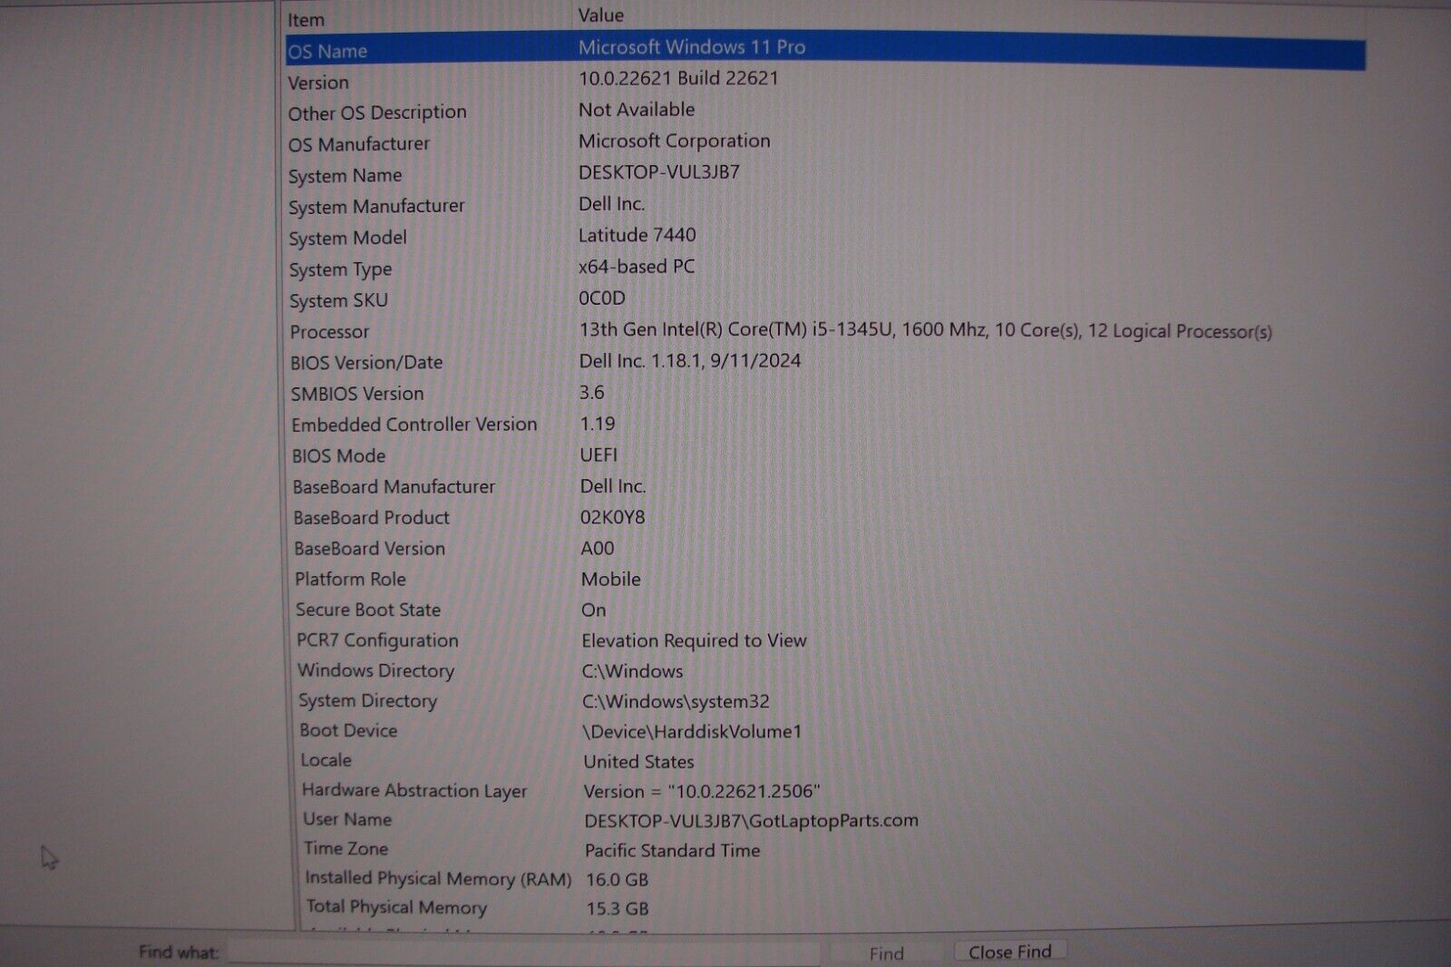The height and width of the screenshot is (967, 1451).
Task: Click the Latitude 7440 value
Action: click(637, 235)
